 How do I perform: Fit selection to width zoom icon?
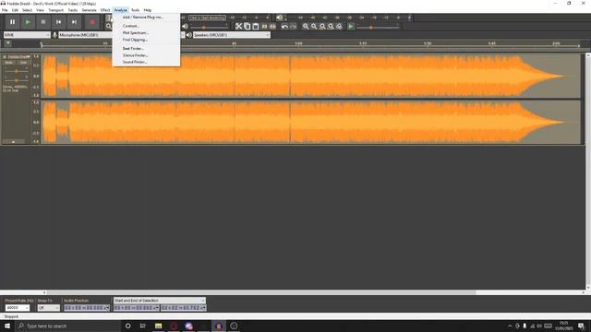322,27
